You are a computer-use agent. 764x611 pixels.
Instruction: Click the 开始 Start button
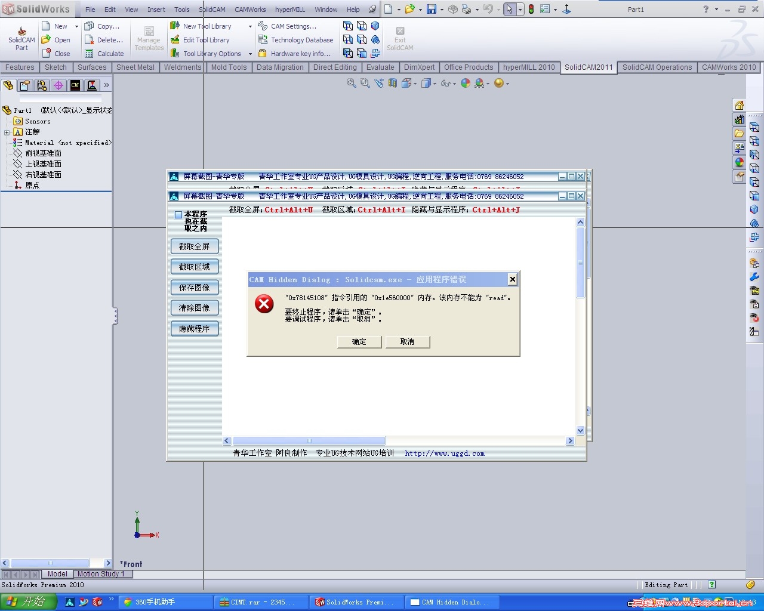pos(29,602)
